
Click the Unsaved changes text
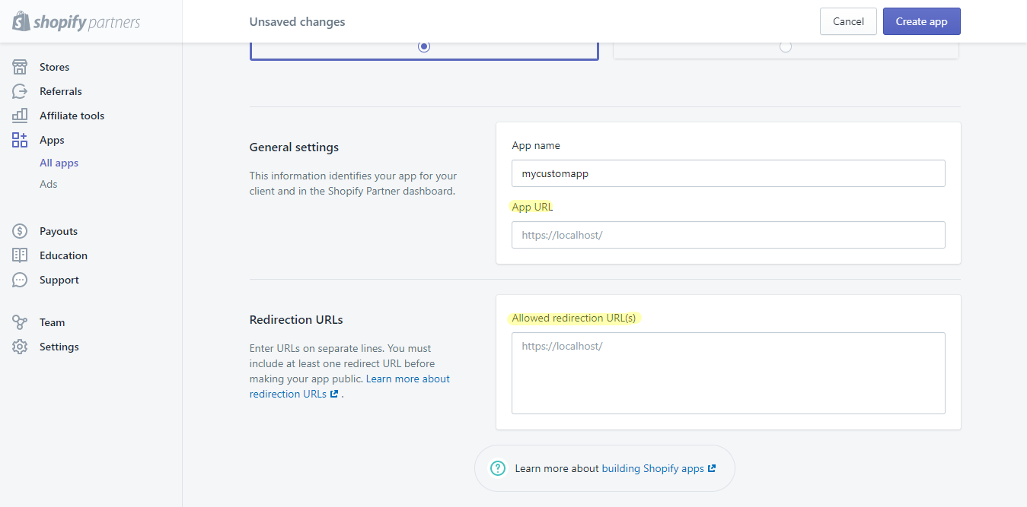point(298,22)
